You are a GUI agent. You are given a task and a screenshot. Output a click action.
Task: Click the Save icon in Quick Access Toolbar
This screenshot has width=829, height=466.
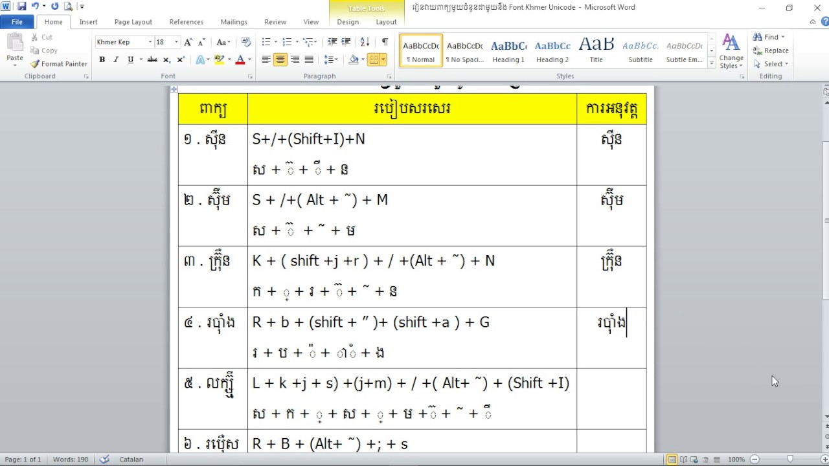coord(22,6)
